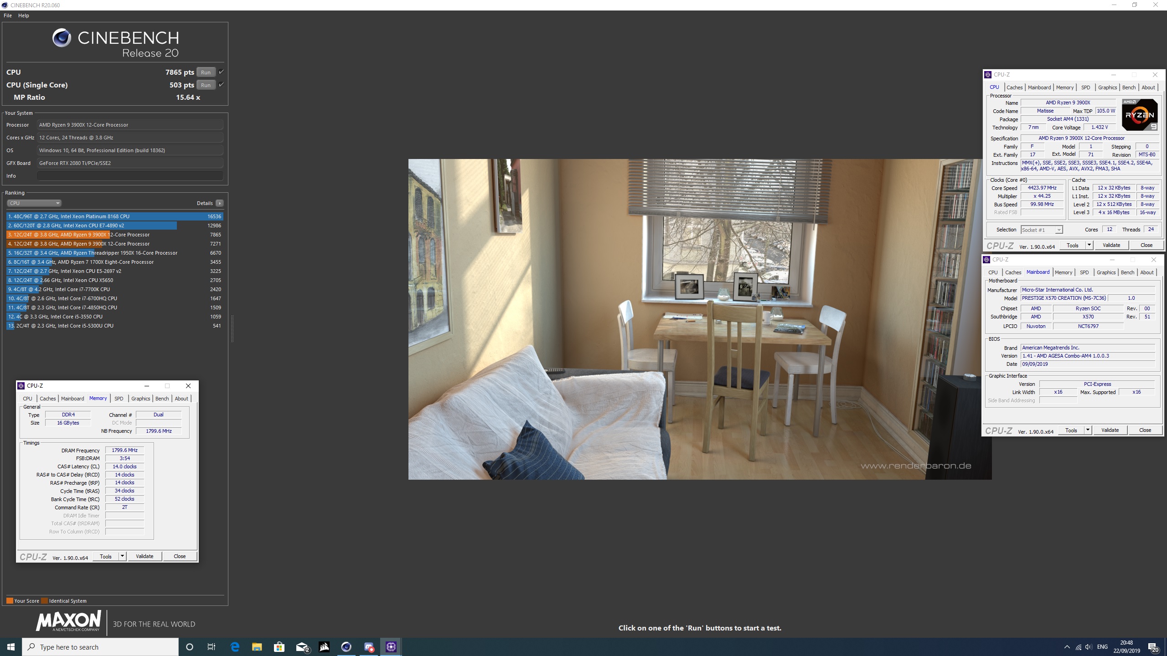Expand the ranking Details arrow
The width and height of the screenshot is (1167, 656).
tap(220, 203)
